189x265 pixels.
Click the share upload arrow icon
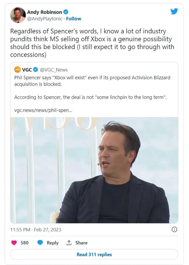point(69,243)
